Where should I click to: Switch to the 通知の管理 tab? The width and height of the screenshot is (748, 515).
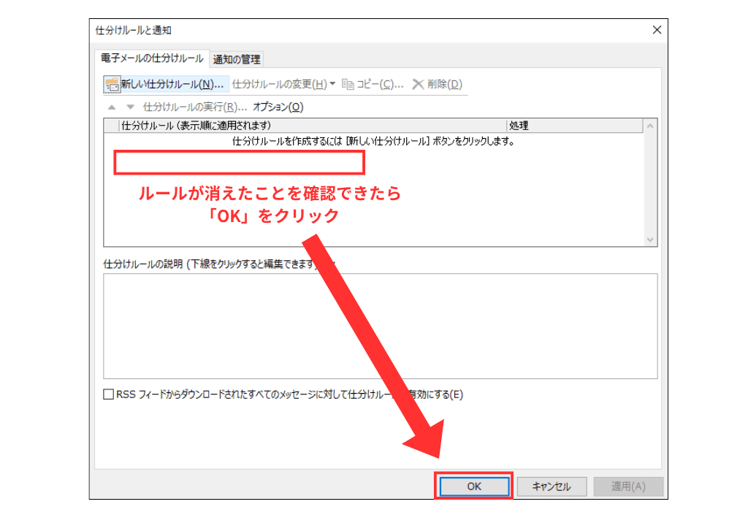tap(237, 58)
